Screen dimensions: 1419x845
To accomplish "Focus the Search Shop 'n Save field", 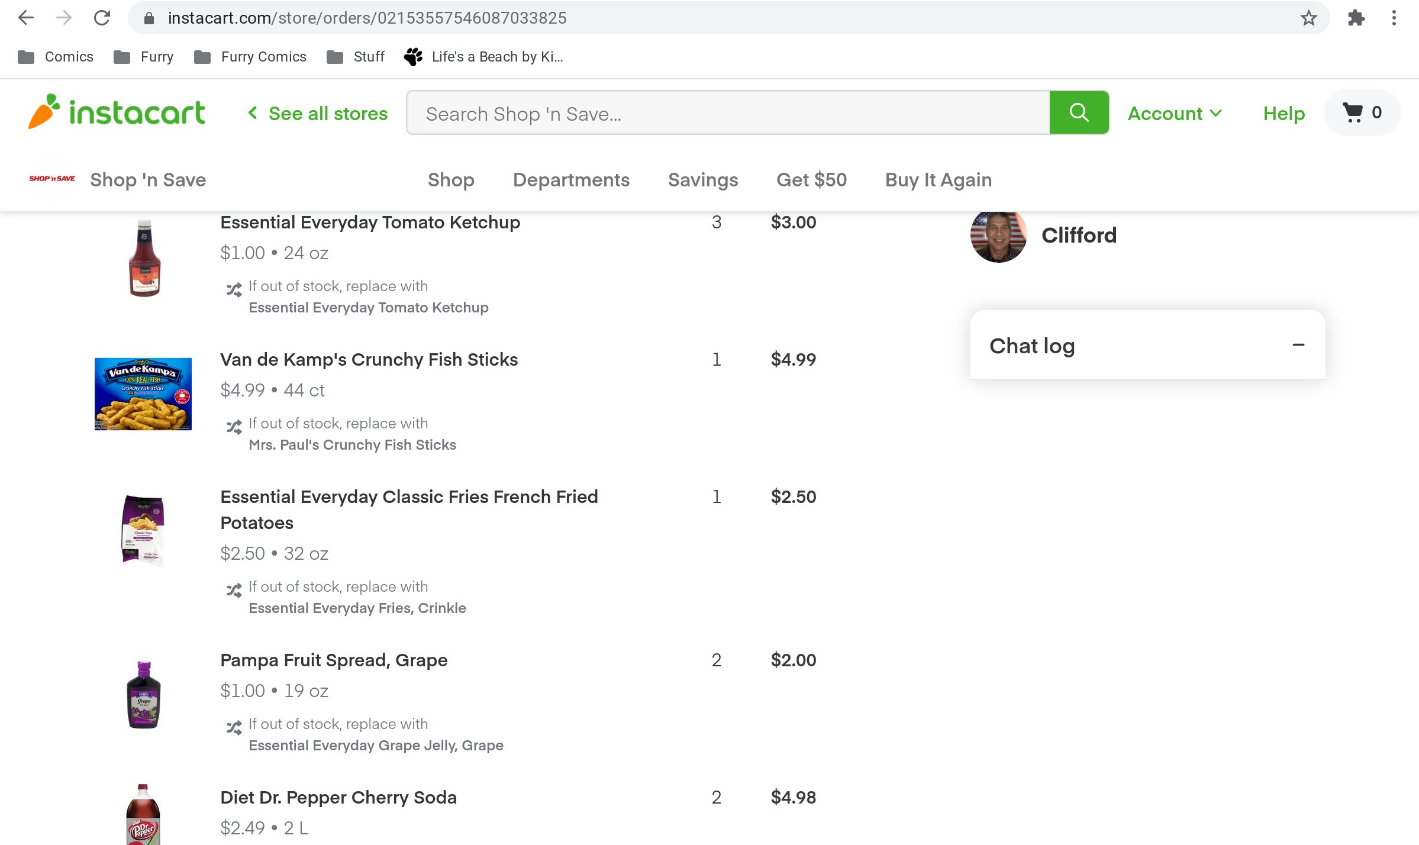I will tap(728, 113).
